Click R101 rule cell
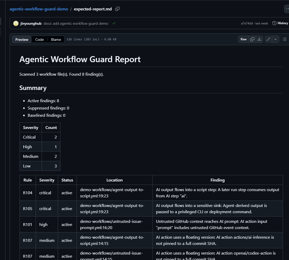Viewport: 289px width, 260px height. pos(28,224)
